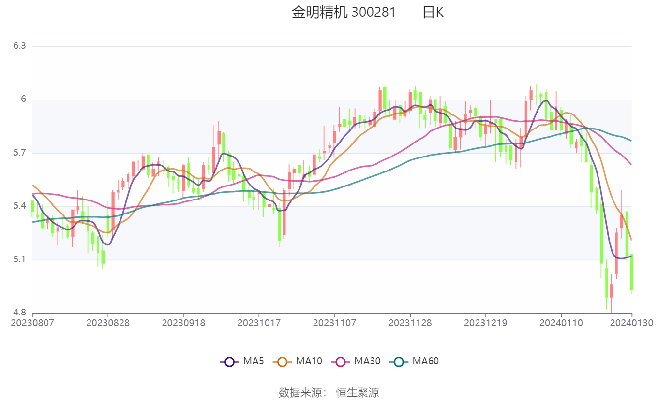Toggle the MA5 legend marker

[x=241, y=361]
